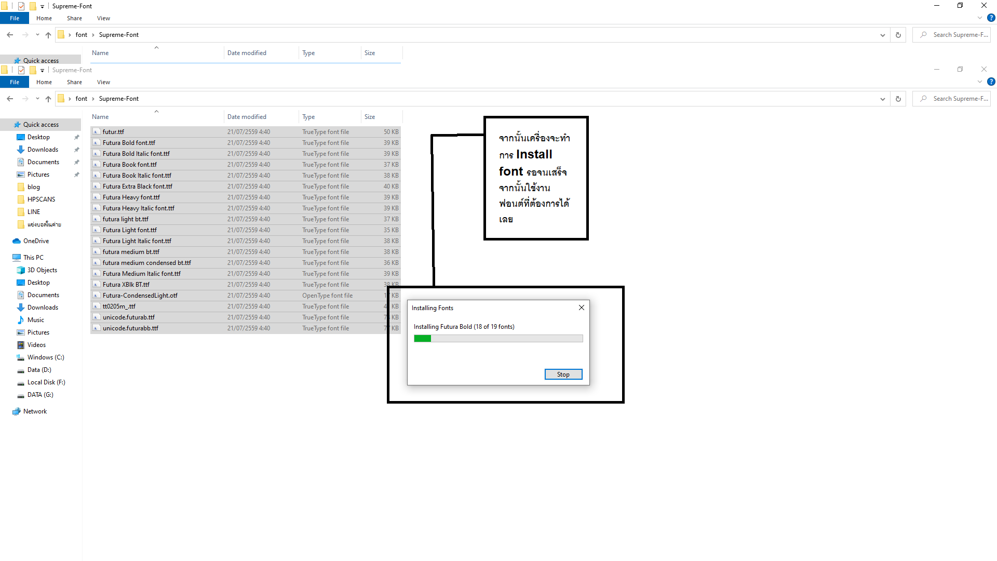Expand the address bar history dropdown in front window

tap(883, 99)
